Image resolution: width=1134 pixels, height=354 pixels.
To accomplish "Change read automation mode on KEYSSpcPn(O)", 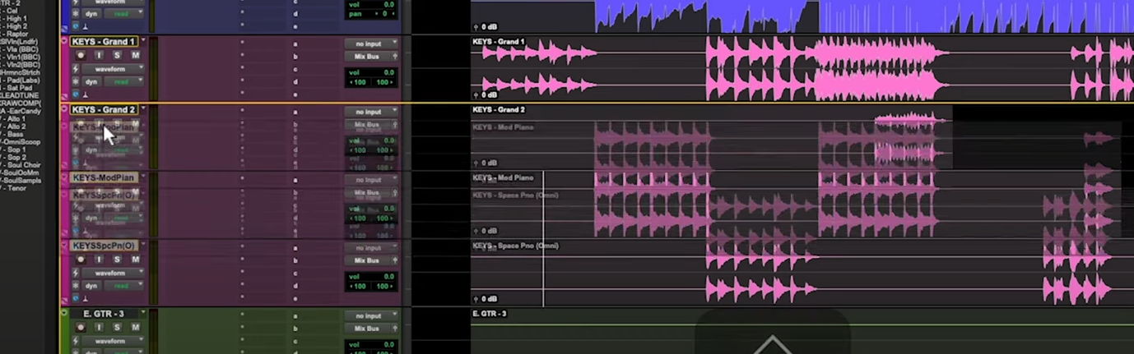I will (124, 286).
